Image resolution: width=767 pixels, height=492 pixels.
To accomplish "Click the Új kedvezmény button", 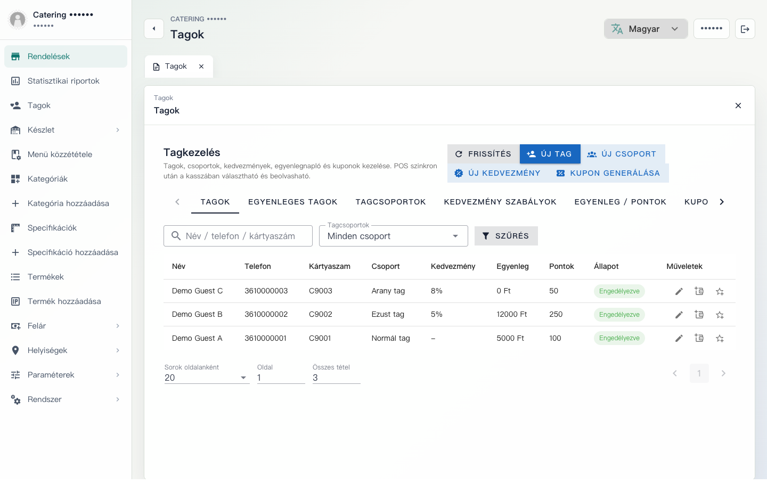I will coord(498,173).
